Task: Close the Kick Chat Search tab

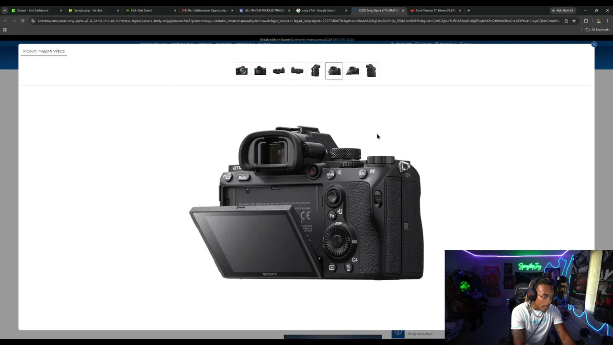Action: 175,11
